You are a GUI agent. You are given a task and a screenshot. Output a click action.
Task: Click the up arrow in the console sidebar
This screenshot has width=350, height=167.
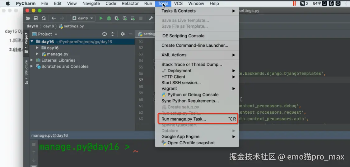pyautogui.click(x=34, y=152)
